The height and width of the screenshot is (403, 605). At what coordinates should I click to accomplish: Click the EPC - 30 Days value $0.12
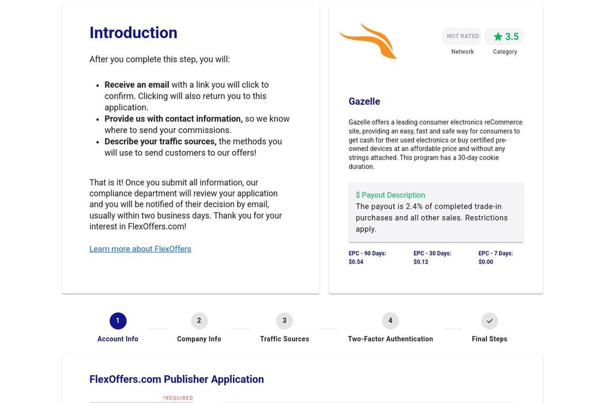click(x=421, y=262)
